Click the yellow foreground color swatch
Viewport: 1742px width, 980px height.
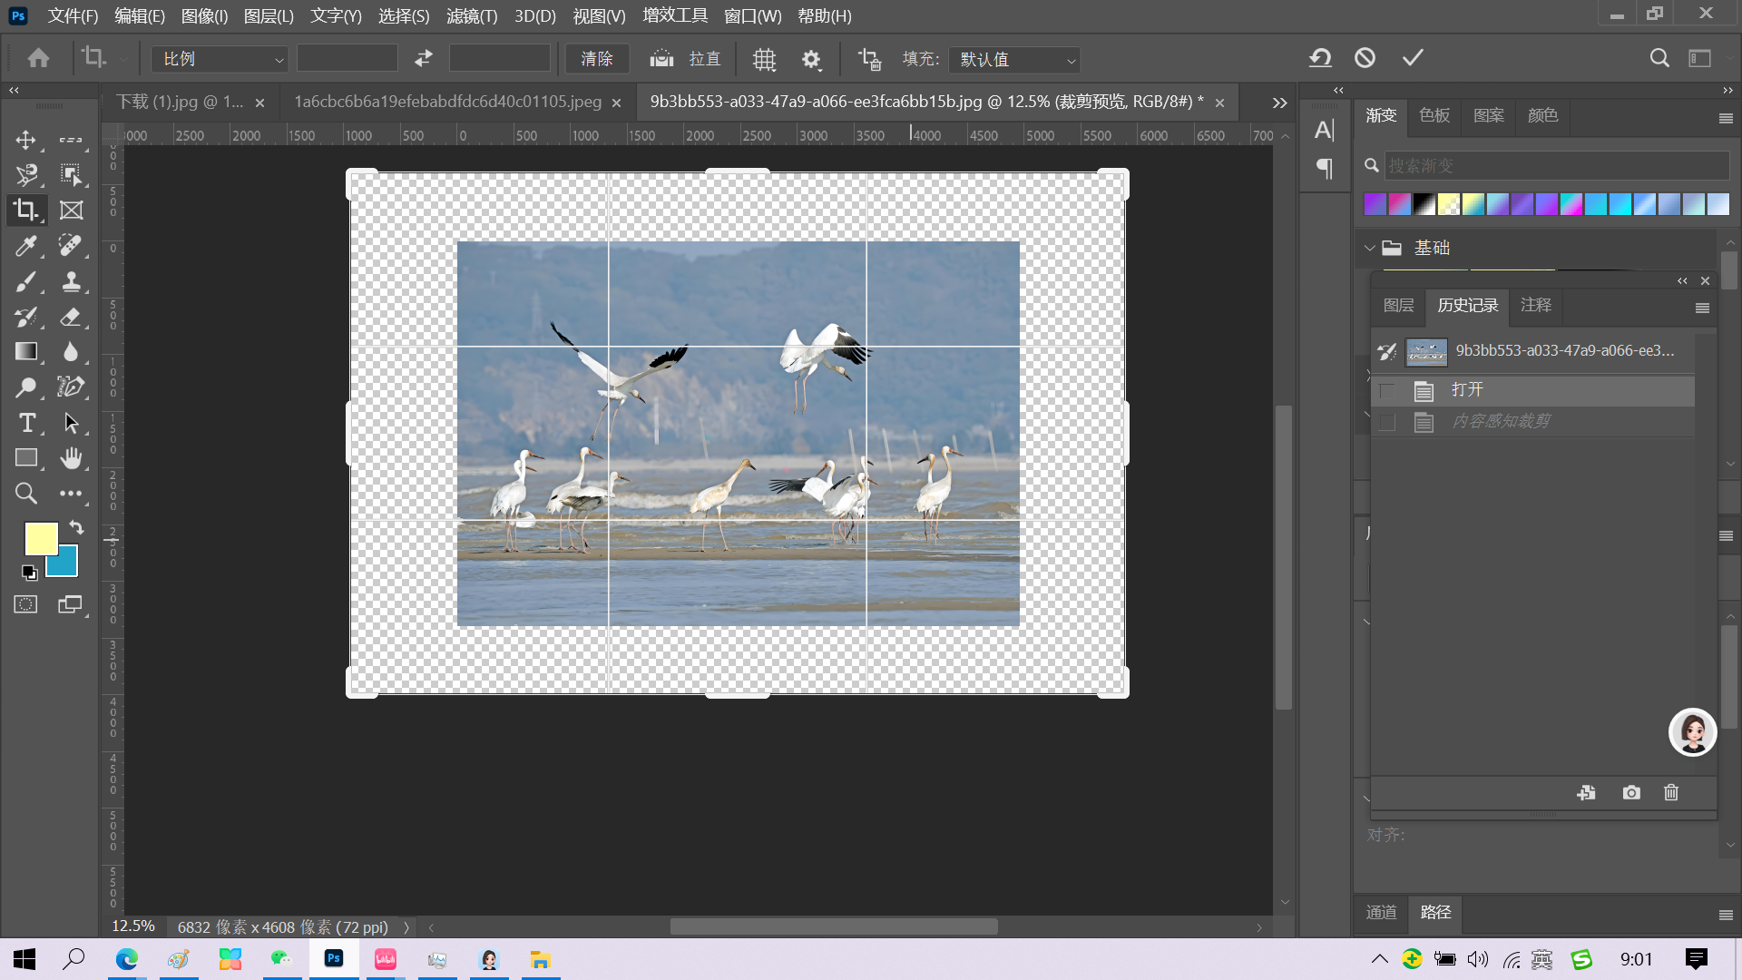(40, 538)
